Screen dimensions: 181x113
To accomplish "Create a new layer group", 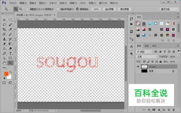I will click(x=164, y=110).
